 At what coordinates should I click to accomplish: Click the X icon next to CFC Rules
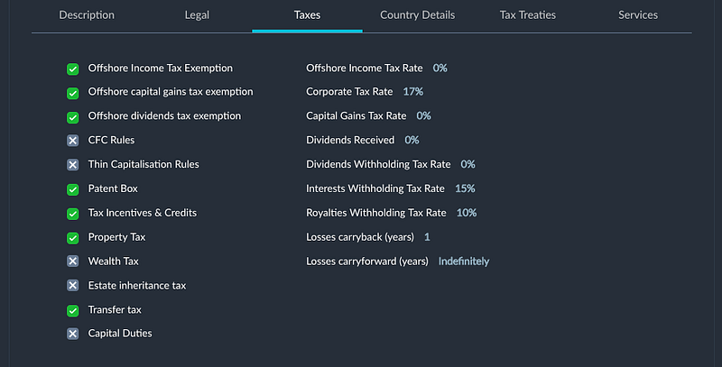coord(73,141)
